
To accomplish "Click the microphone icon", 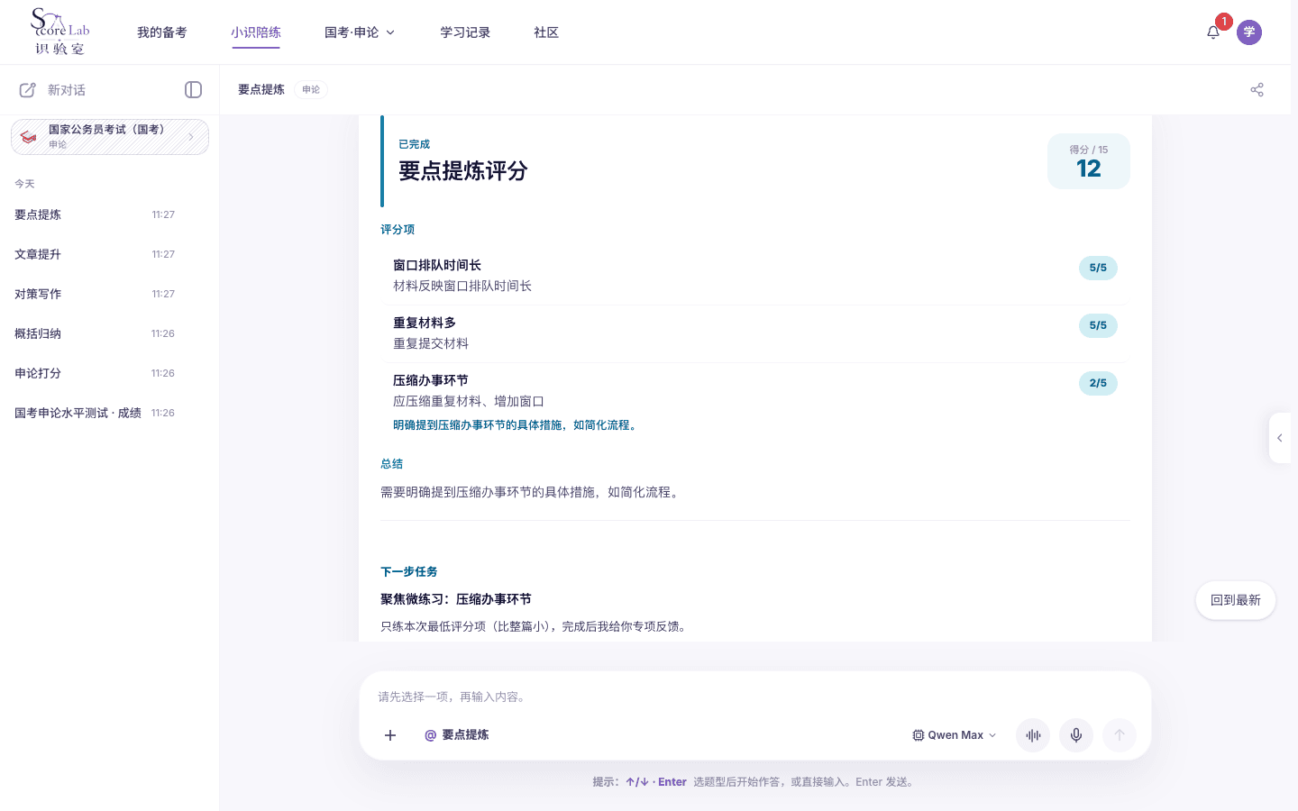I will (x=1076, y=735).
